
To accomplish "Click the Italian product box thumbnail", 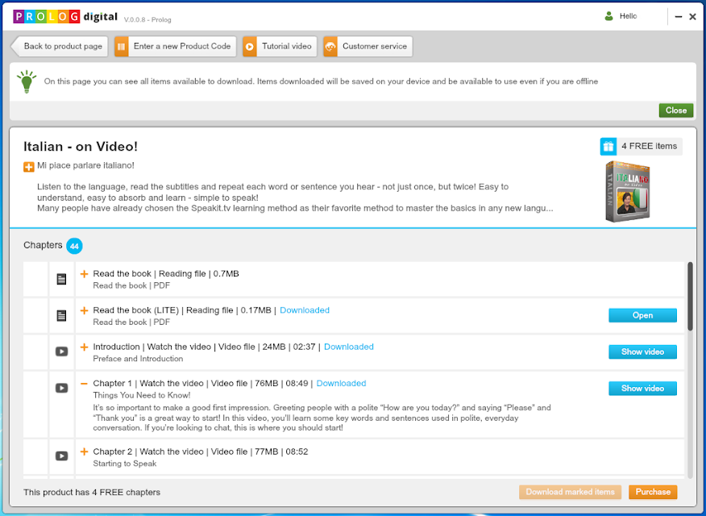I will (628, 191).
